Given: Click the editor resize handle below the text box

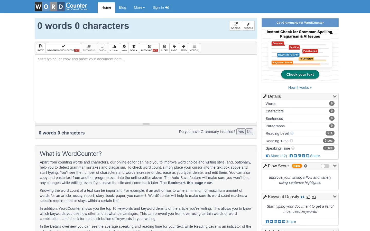Looking at the screenshot, I should [146, 124].
